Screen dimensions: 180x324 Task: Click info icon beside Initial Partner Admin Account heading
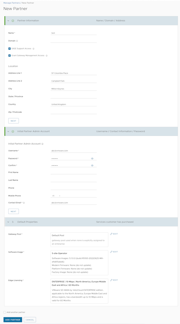pos(43,144)
